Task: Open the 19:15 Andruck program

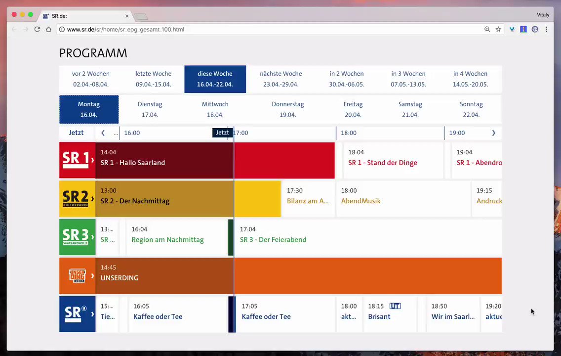Action: click(487, 199)
